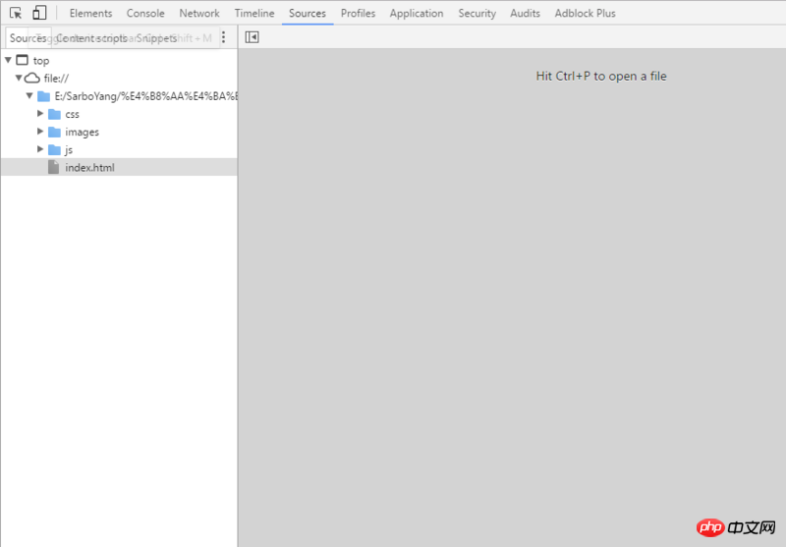Image resolution: width=786 pixels, height=547 pixels.
Task: Open the Console panel tab
Action: 145,13
